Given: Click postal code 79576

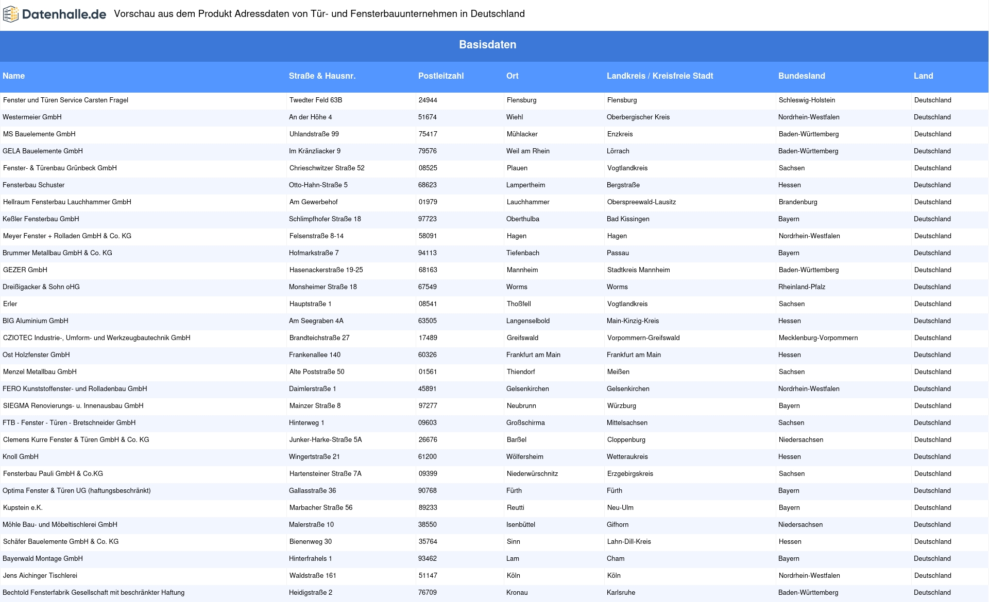Looking at the screenshot, I should (x=428, y=151).
